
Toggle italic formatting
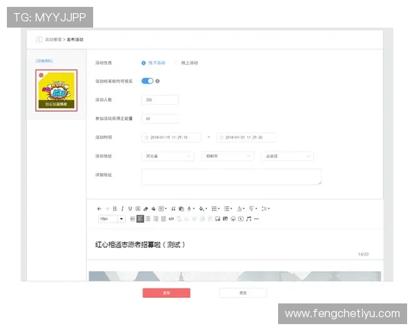122,209
